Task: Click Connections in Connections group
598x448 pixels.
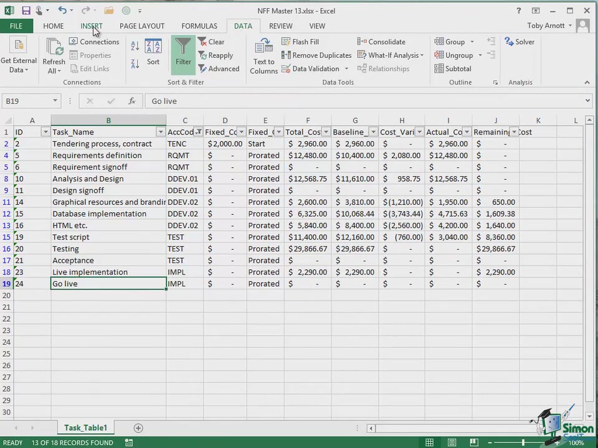Action: click(94, 42)
